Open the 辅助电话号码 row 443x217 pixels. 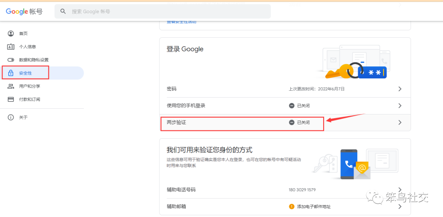[x=285, y=190]
